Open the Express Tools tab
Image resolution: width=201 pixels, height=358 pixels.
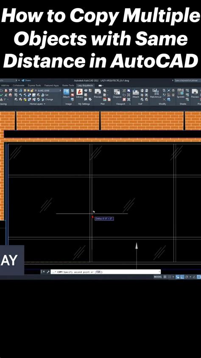pos(34,85)
